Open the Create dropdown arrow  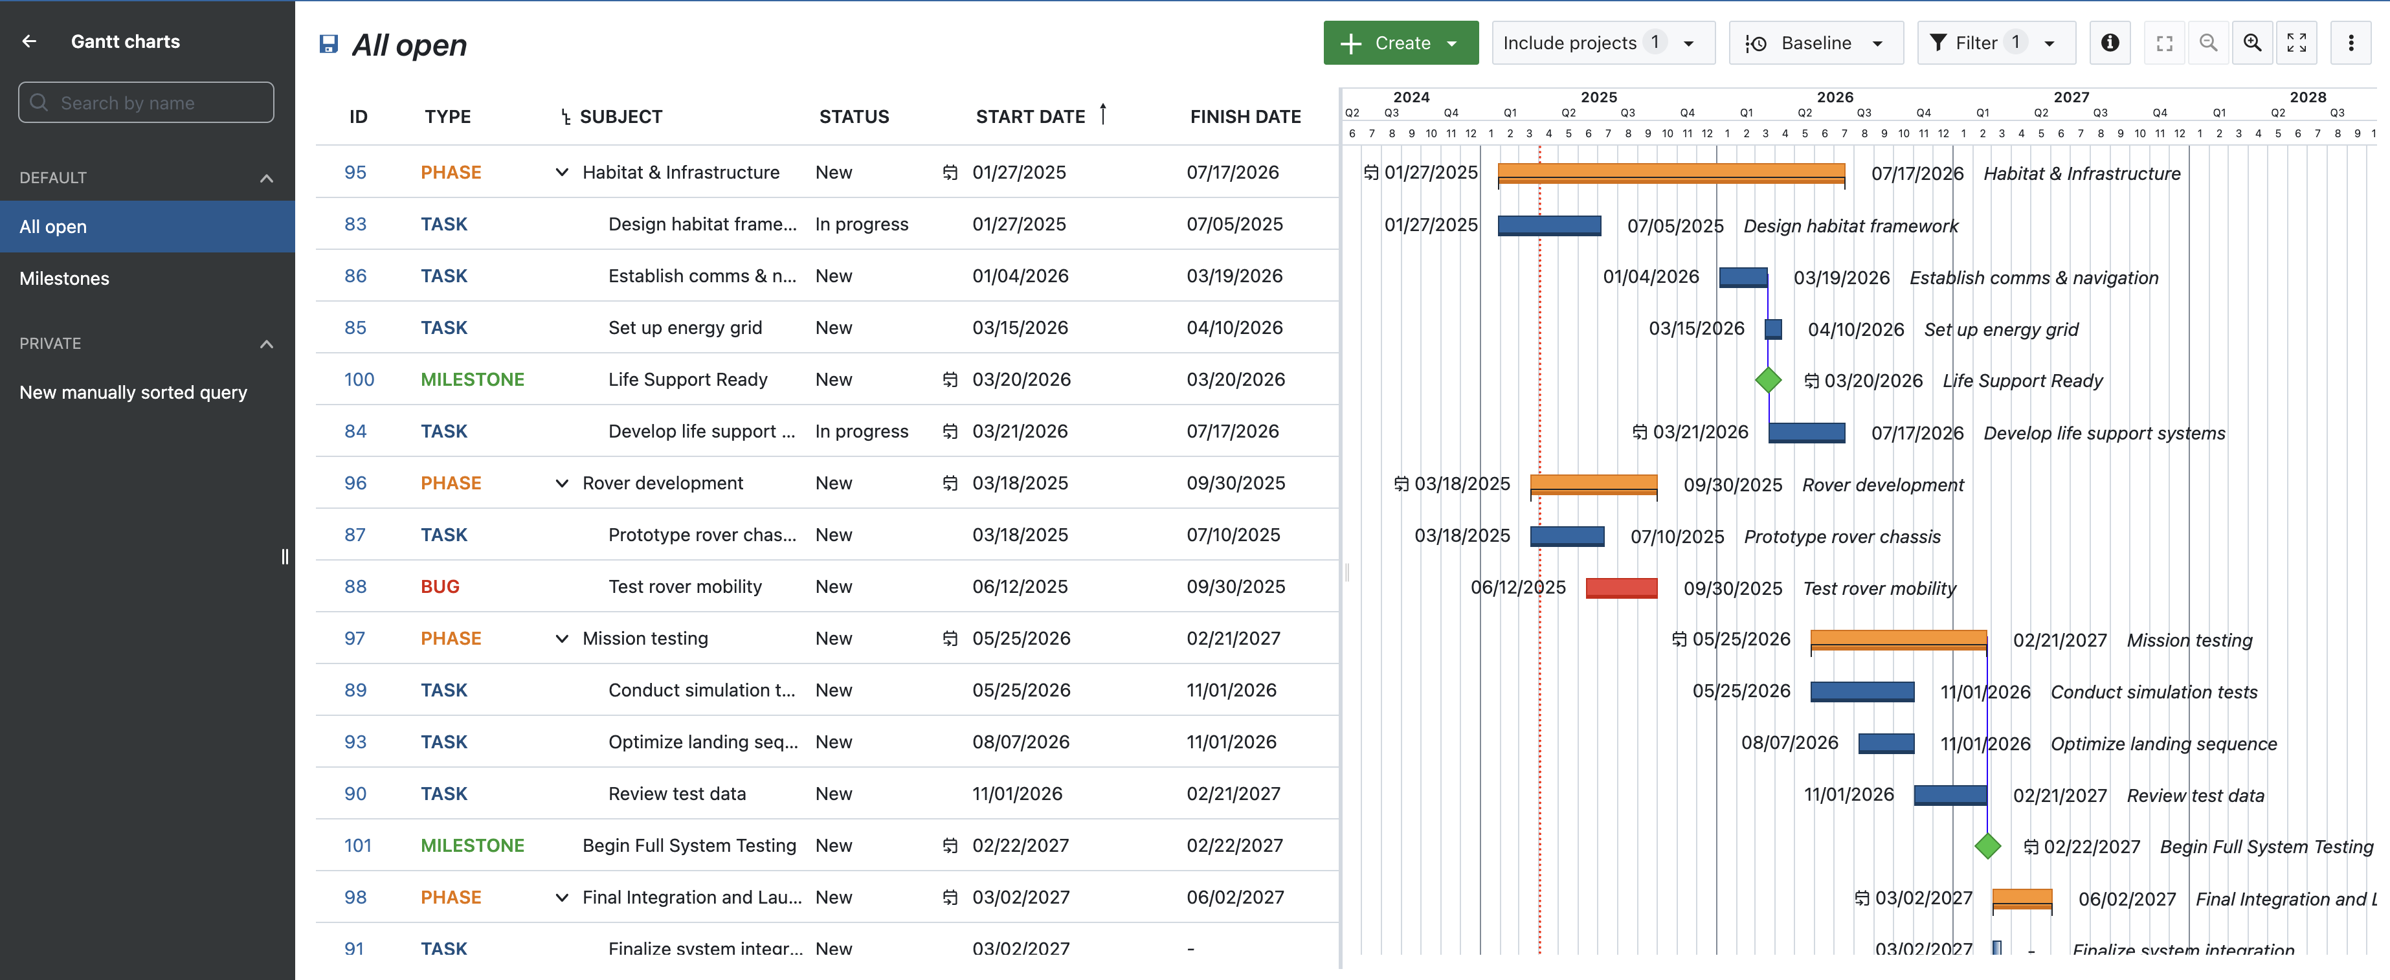tap(1451, 43)
